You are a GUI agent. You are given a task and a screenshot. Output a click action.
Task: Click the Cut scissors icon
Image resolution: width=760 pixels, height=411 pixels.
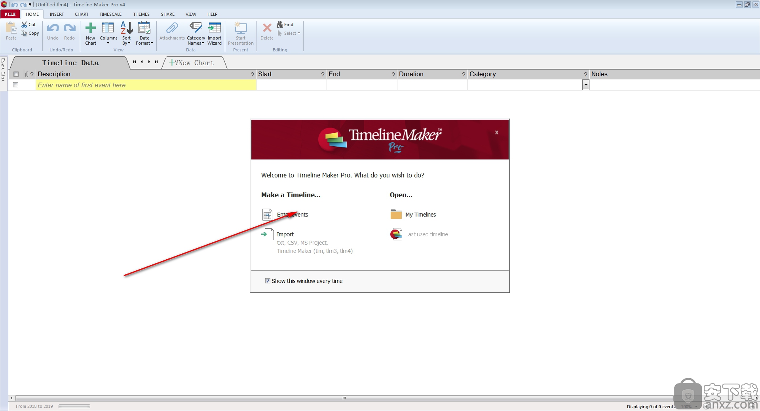pos(25,25)
